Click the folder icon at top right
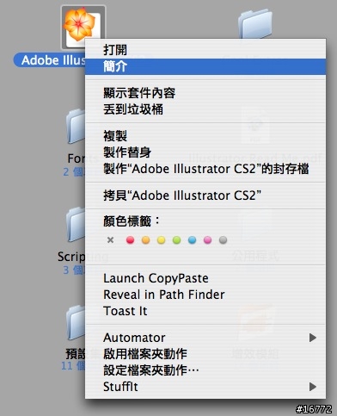The height and width of the screenshot is (416, 337). click(x=255, y=23)
